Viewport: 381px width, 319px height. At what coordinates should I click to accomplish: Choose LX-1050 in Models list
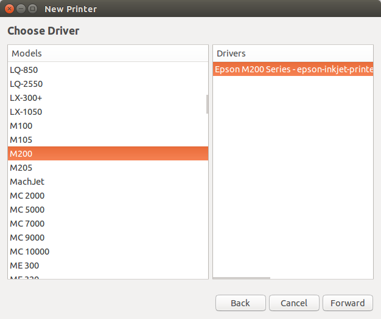pos(108,112)
